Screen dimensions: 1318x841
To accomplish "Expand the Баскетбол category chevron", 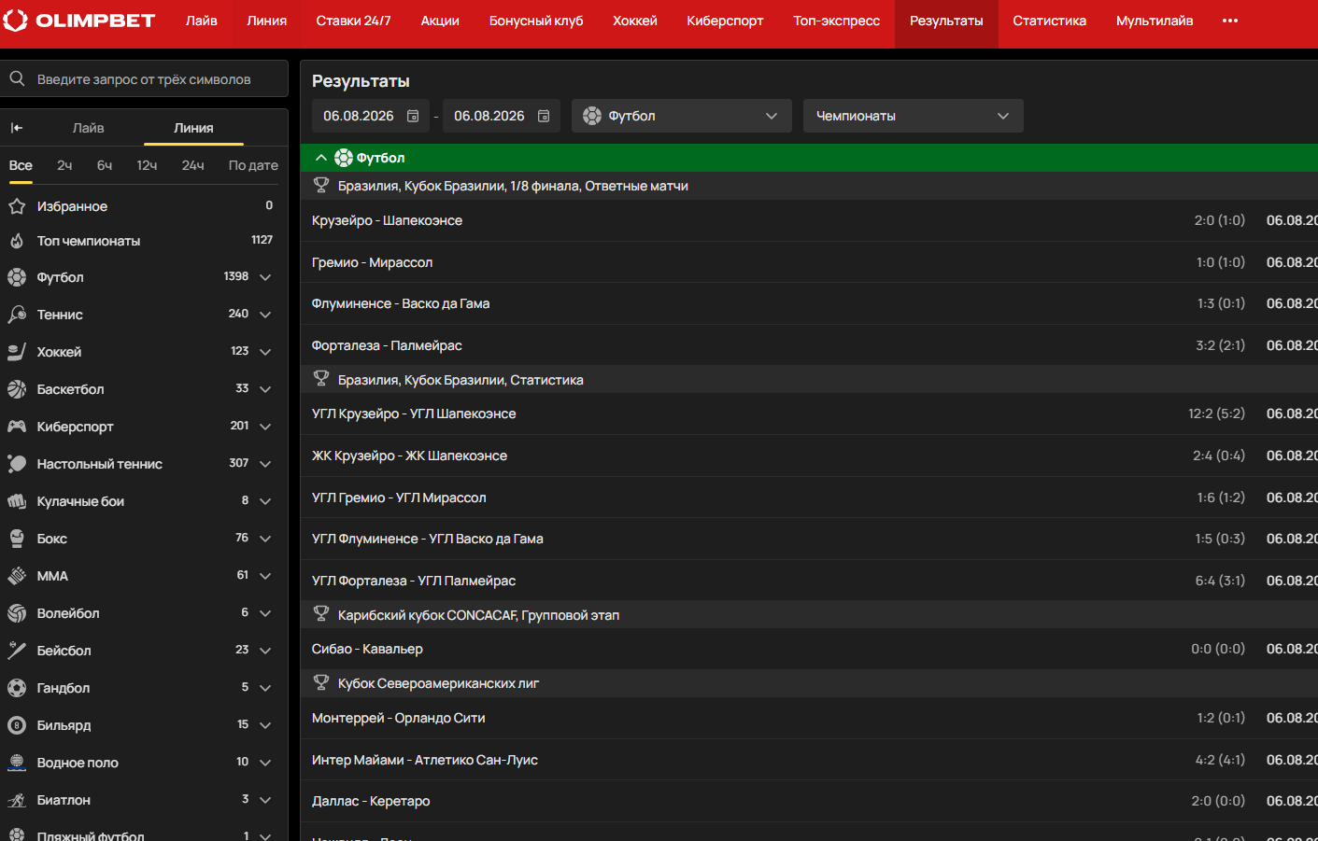I will pos(265,389).
